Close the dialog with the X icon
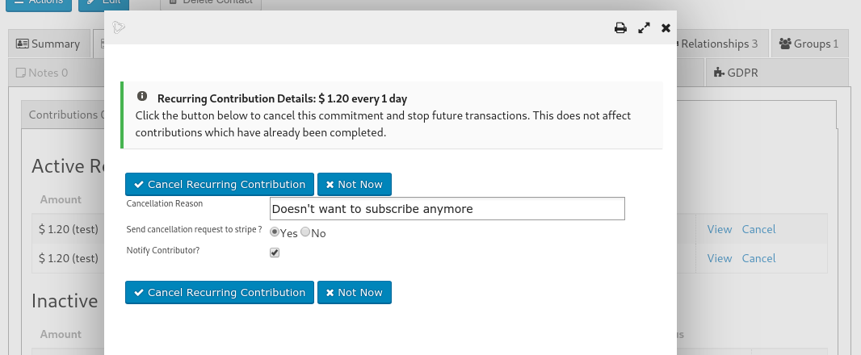Screen dimensions: 861x355 coord(666,27)
